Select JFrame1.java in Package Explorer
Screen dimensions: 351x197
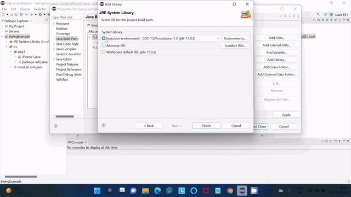click(x=31, y=57)
